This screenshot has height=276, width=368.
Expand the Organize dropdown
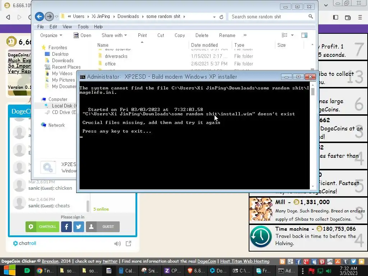51,36
